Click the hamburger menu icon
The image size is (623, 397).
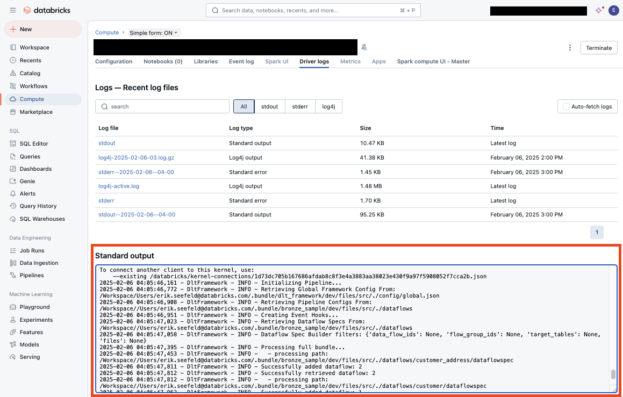pos(13,10)
